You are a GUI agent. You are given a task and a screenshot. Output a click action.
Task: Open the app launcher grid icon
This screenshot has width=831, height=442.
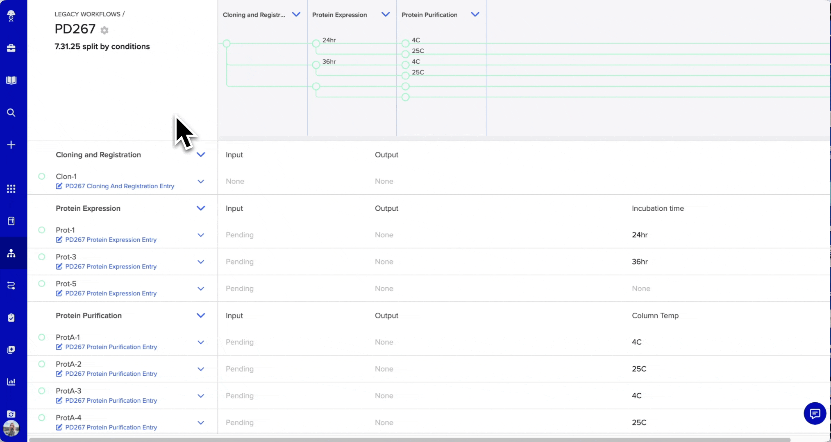point(11,189)
